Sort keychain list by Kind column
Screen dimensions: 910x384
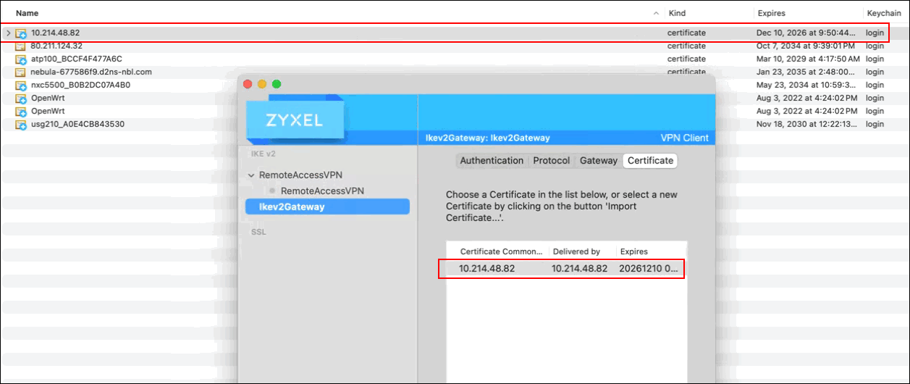pyautogui.click(x=677, y=13)
